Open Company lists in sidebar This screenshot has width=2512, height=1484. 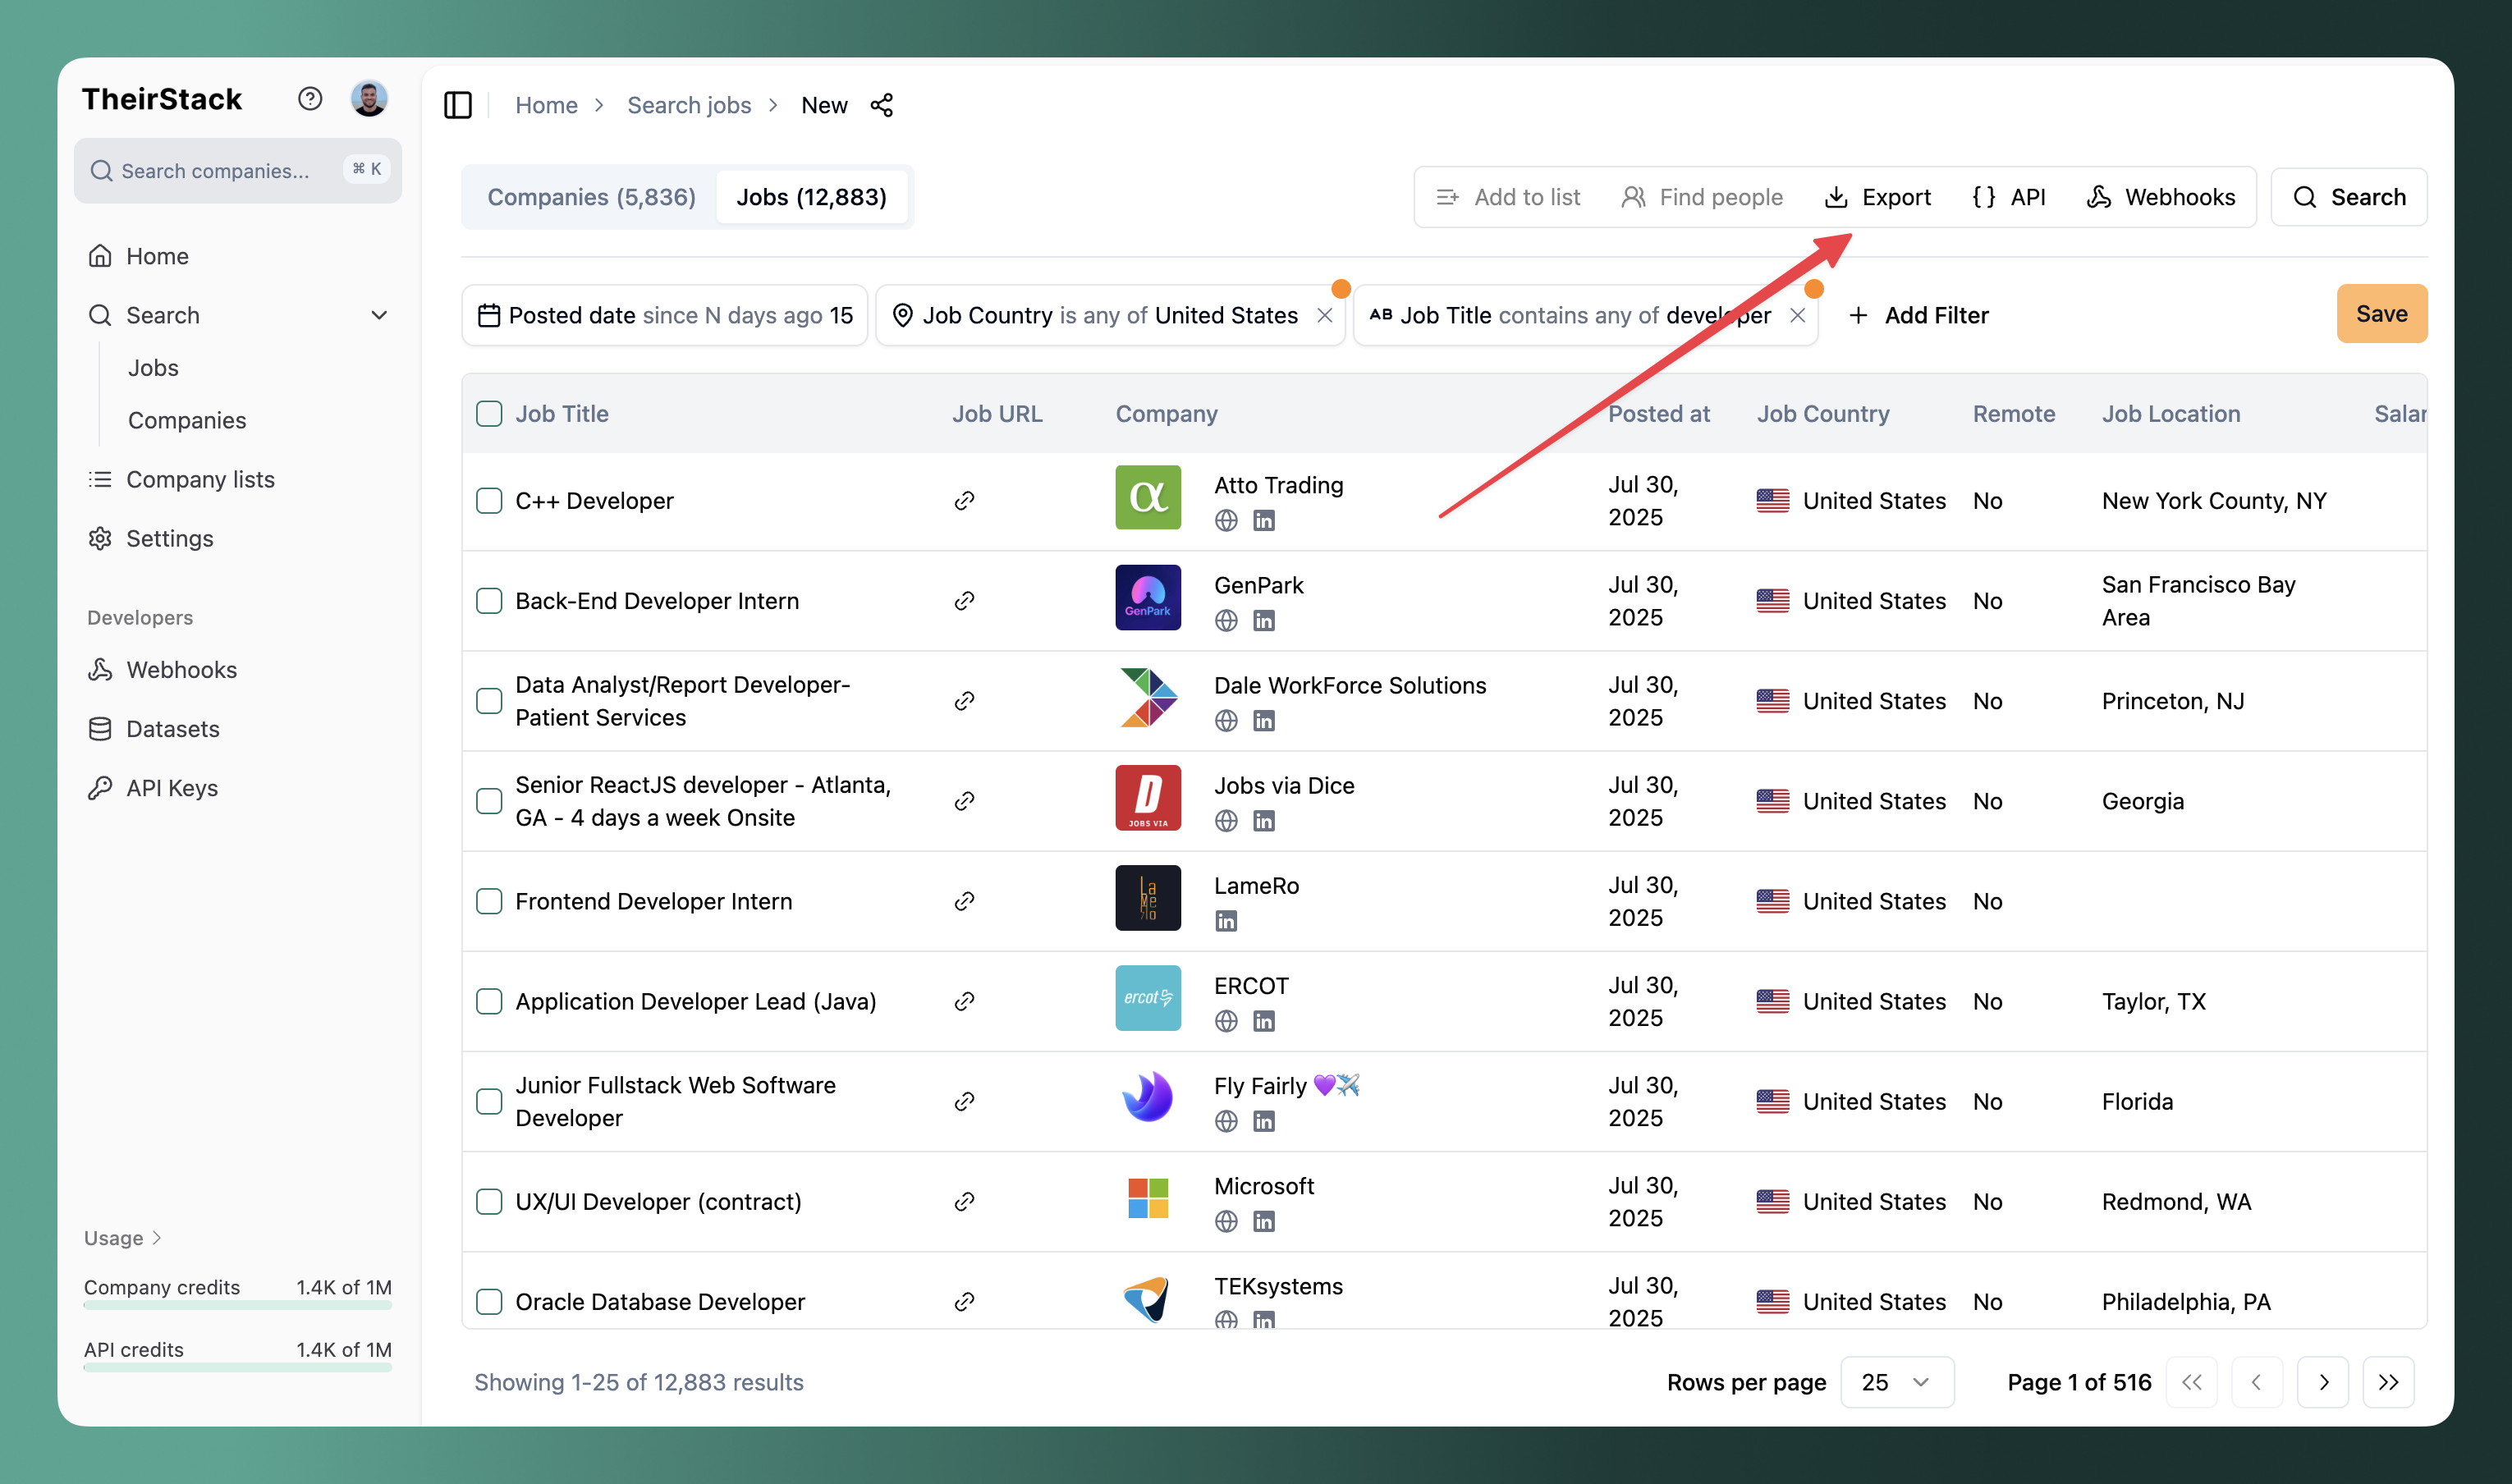pyautogui.click(x=200, y=479)
